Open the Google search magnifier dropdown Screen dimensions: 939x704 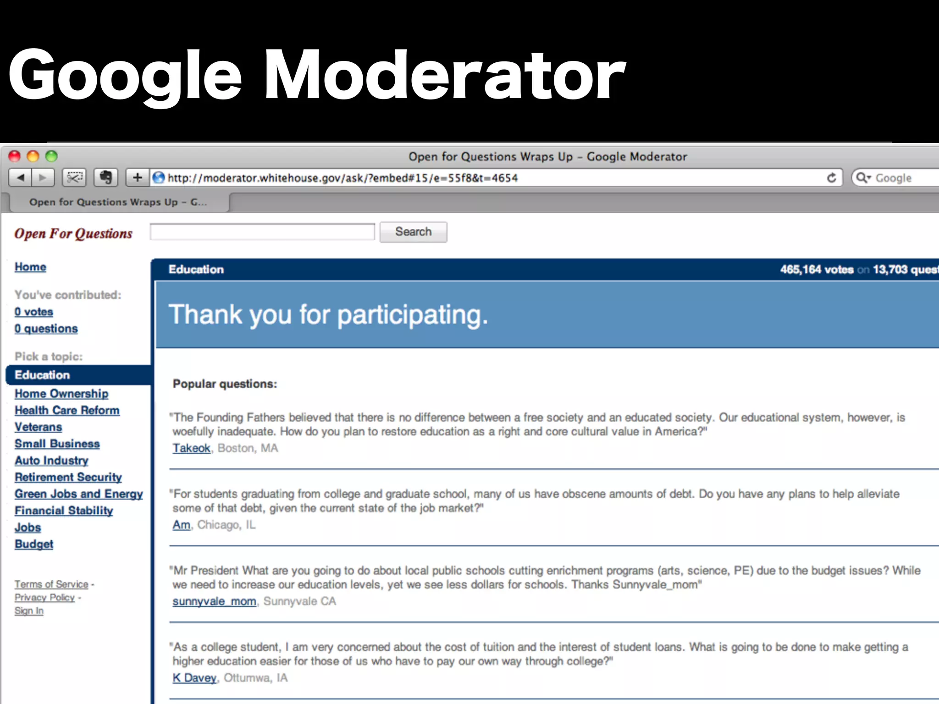(x=863, y=178)
